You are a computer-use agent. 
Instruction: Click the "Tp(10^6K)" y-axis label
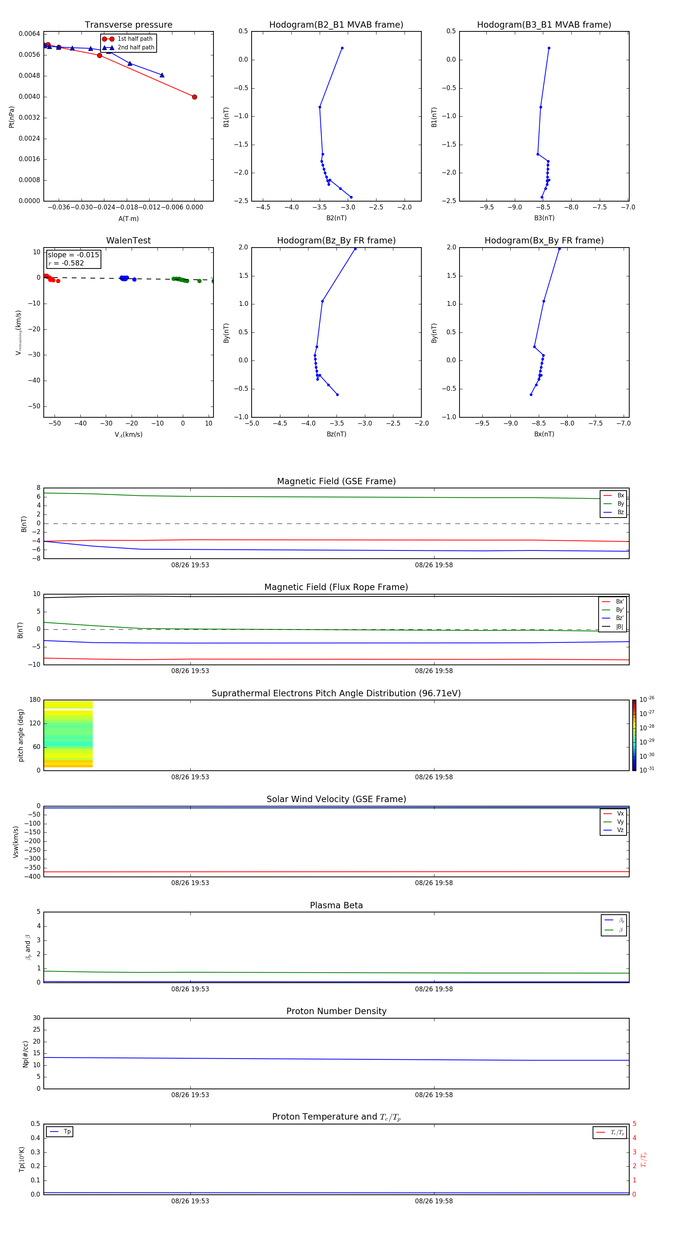(22, 1159)
